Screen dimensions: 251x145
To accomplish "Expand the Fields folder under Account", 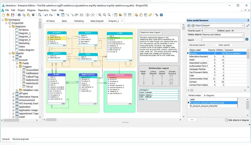I will (17, 64).
